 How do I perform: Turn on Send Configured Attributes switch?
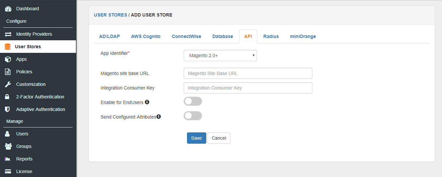point(193,116)
